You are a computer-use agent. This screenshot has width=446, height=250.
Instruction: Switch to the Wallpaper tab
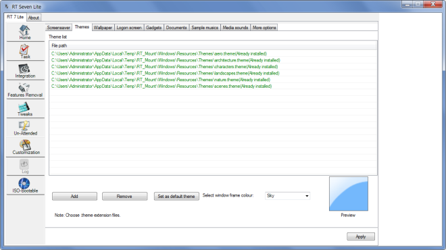click(x=103, y=28)
